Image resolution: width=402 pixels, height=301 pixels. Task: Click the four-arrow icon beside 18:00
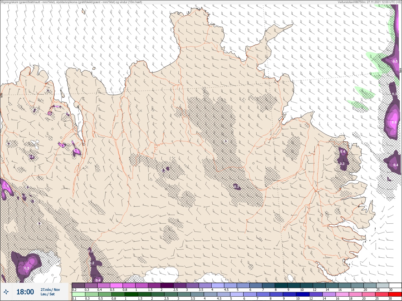[x=6, y=292]
